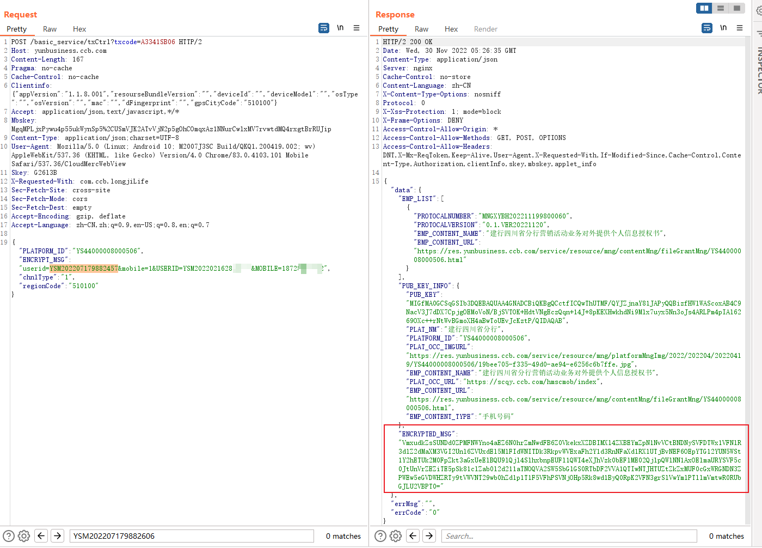Switch to the combined single-pane layout view
Image resolution: width=762 pixels, height=548 pixels.
point(736,8)
